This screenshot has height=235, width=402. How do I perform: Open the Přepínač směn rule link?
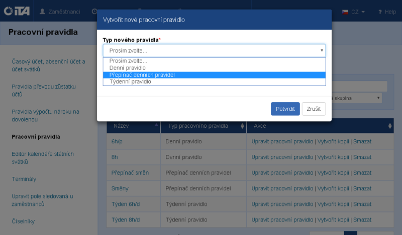[130, 173]
